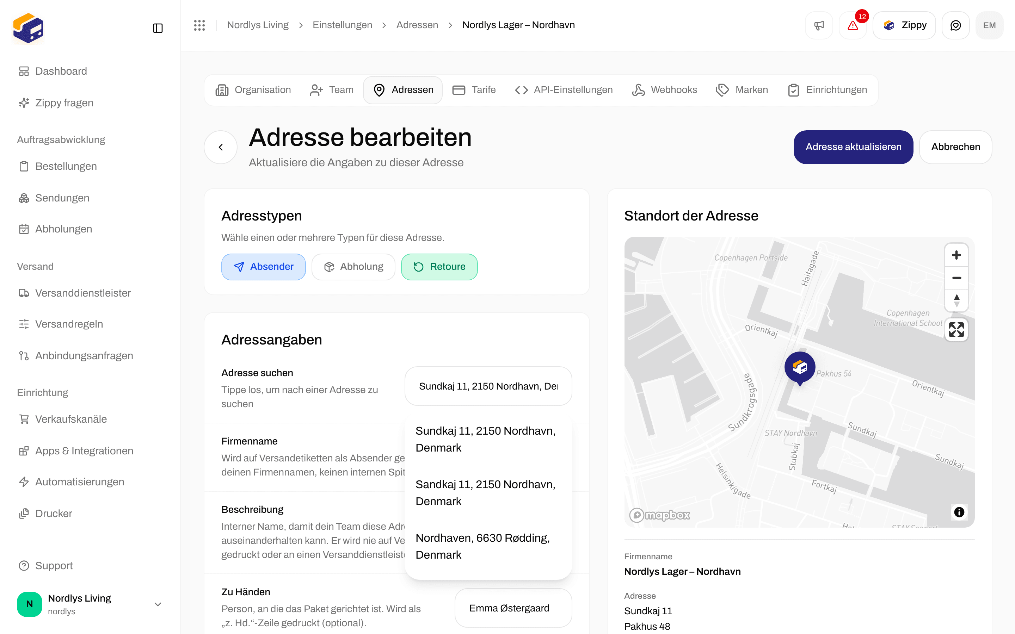Click the Zippy logo in sidebar
This screenshot has width=1015, height=634.
pyautogui.click(x=28, y=28)
